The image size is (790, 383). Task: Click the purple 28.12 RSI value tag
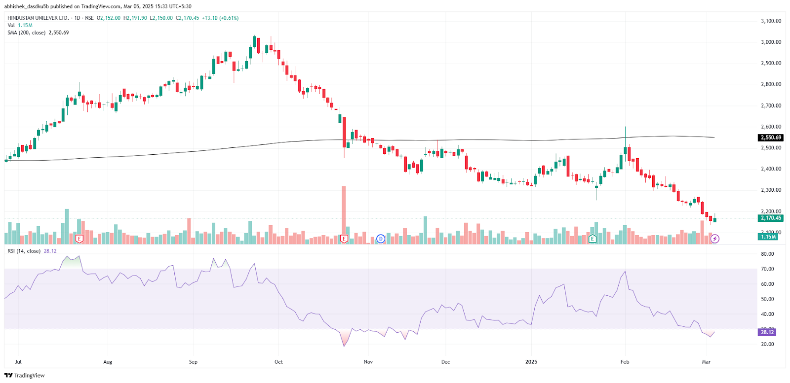(x=767, y=332)
